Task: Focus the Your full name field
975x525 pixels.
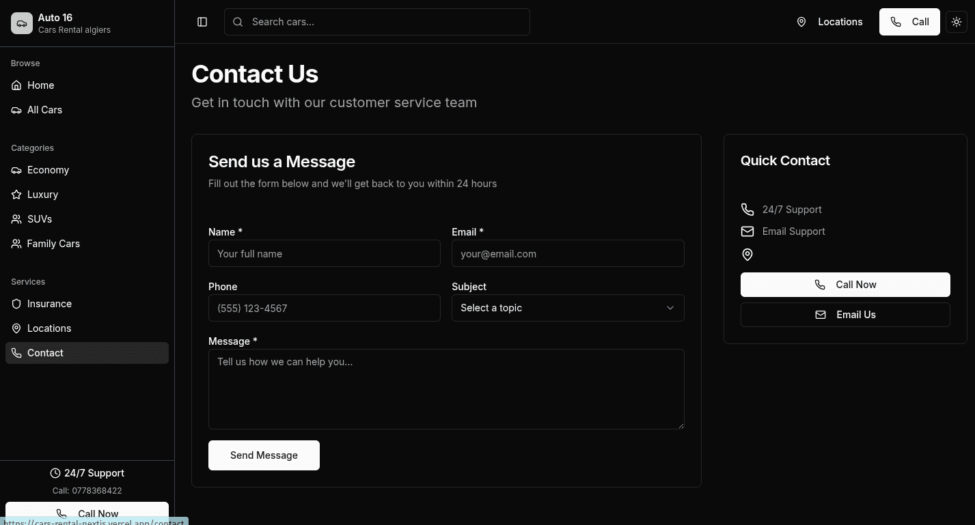Action: pos(325,253)
